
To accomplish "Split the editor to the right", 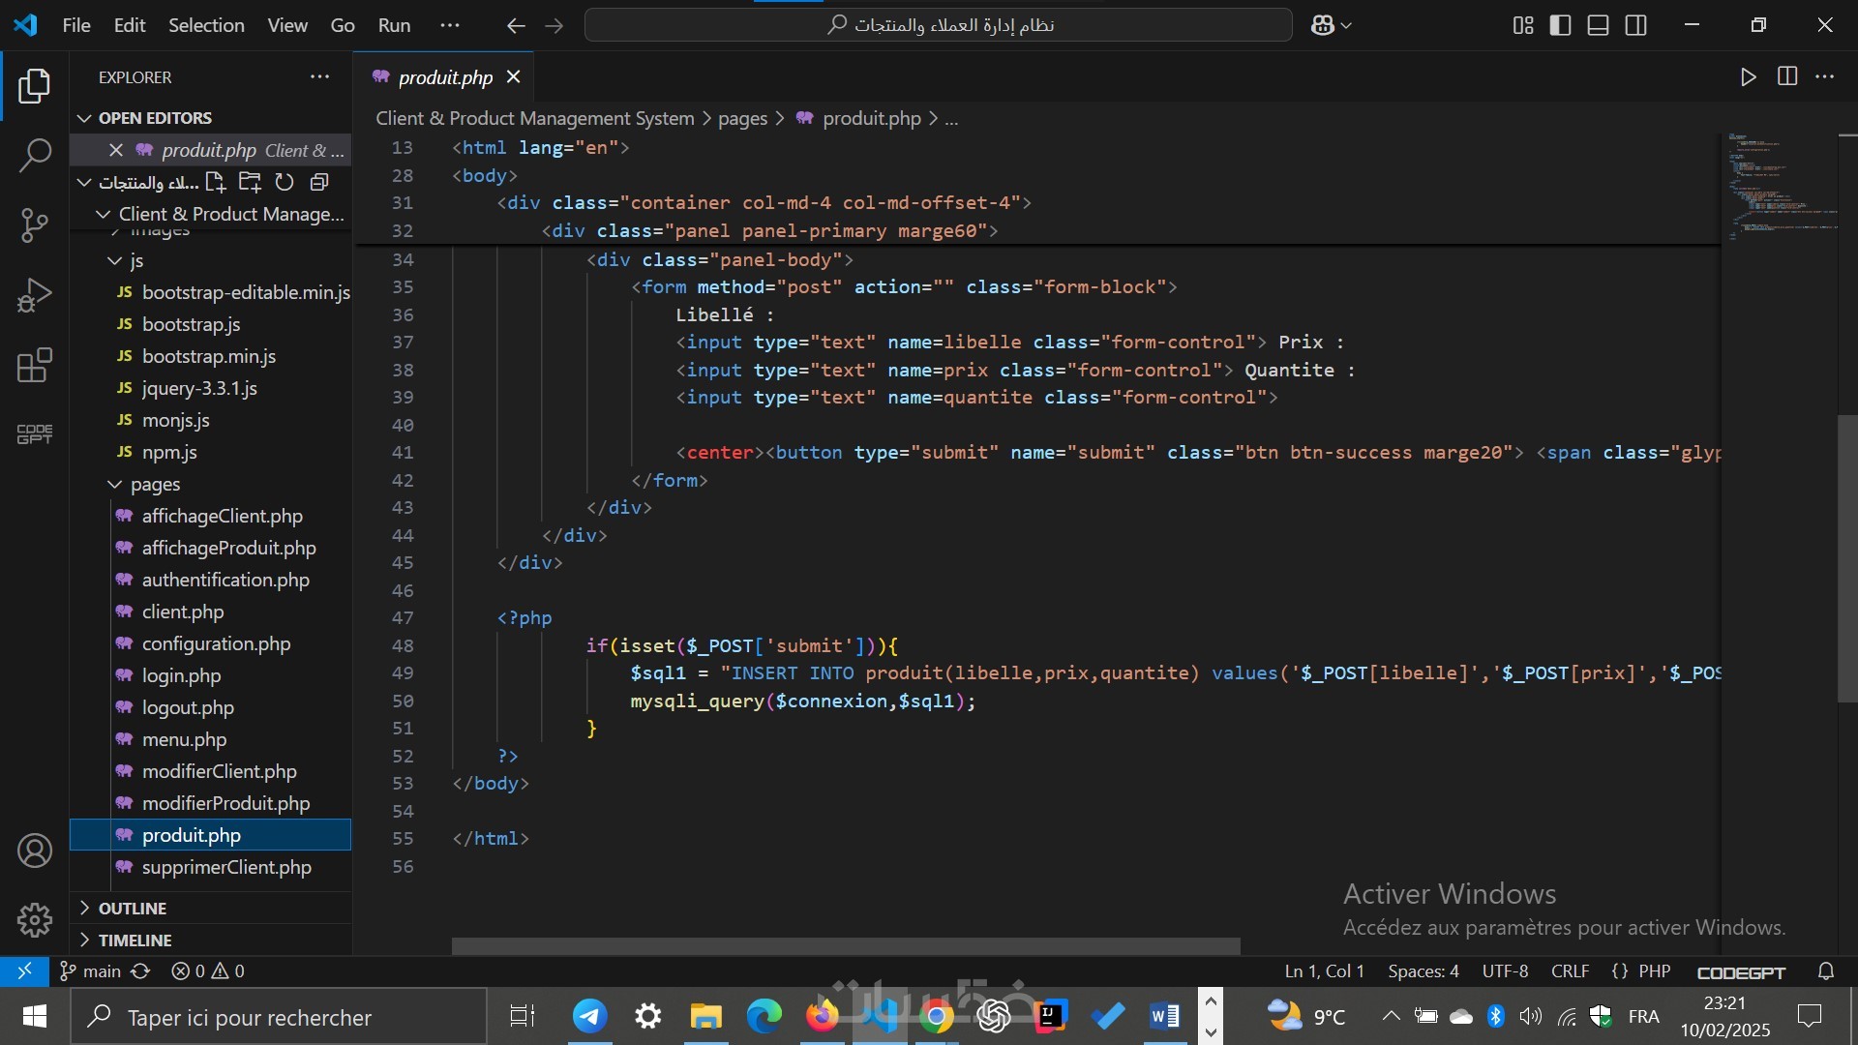I will (x=1787, y=77).
